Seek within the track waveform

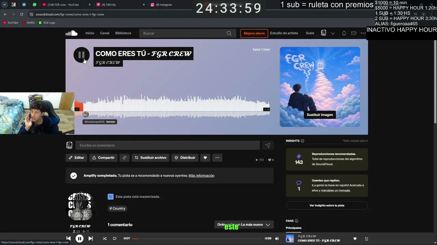(x=172, y=106)
